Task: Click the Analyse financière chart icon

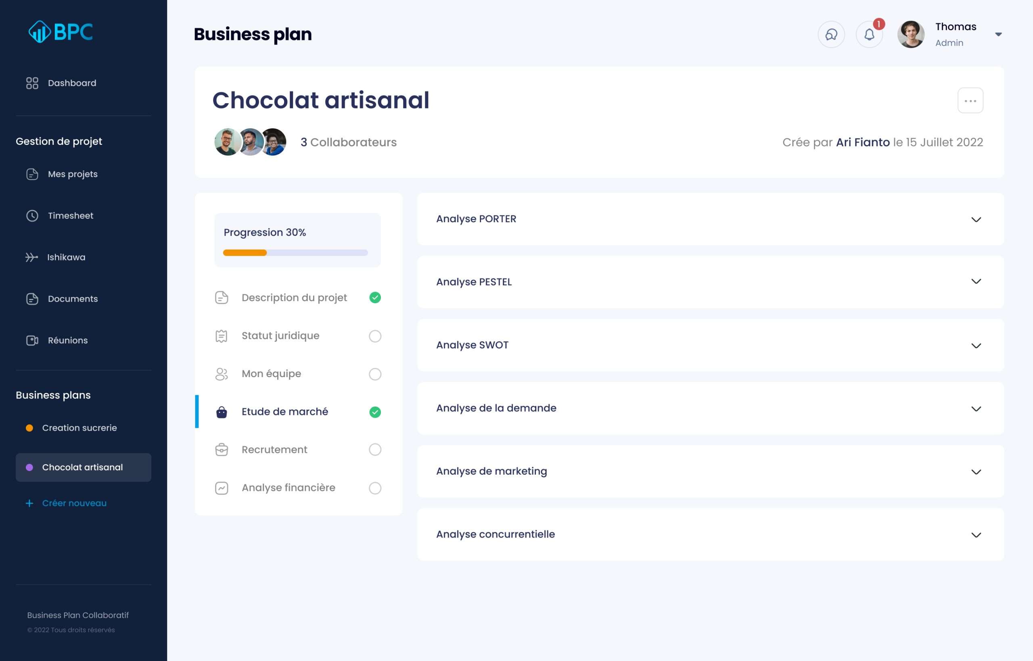Action: pos(222,488)
